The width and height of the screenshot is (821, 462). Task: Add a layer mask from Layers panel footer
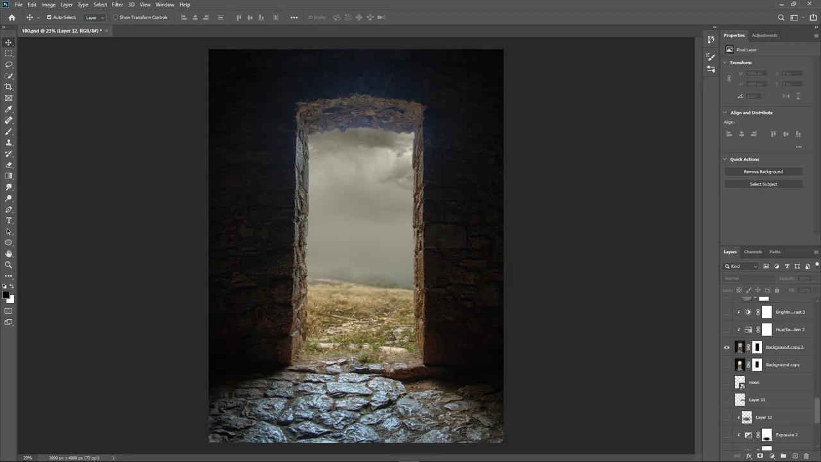(760, 456)
